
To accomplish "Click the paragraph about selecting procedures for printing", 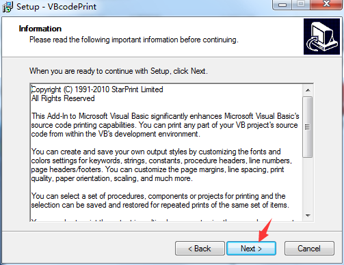I will pyautogui.click(x=160, y=201).
